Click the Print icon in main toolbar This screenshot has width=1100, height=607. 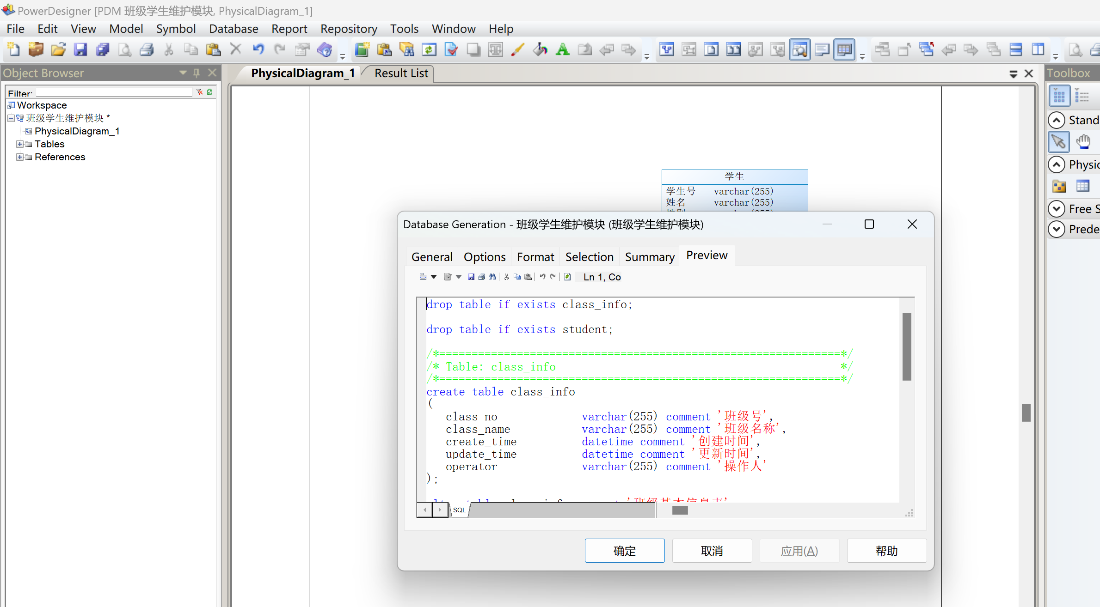point(147,49)
